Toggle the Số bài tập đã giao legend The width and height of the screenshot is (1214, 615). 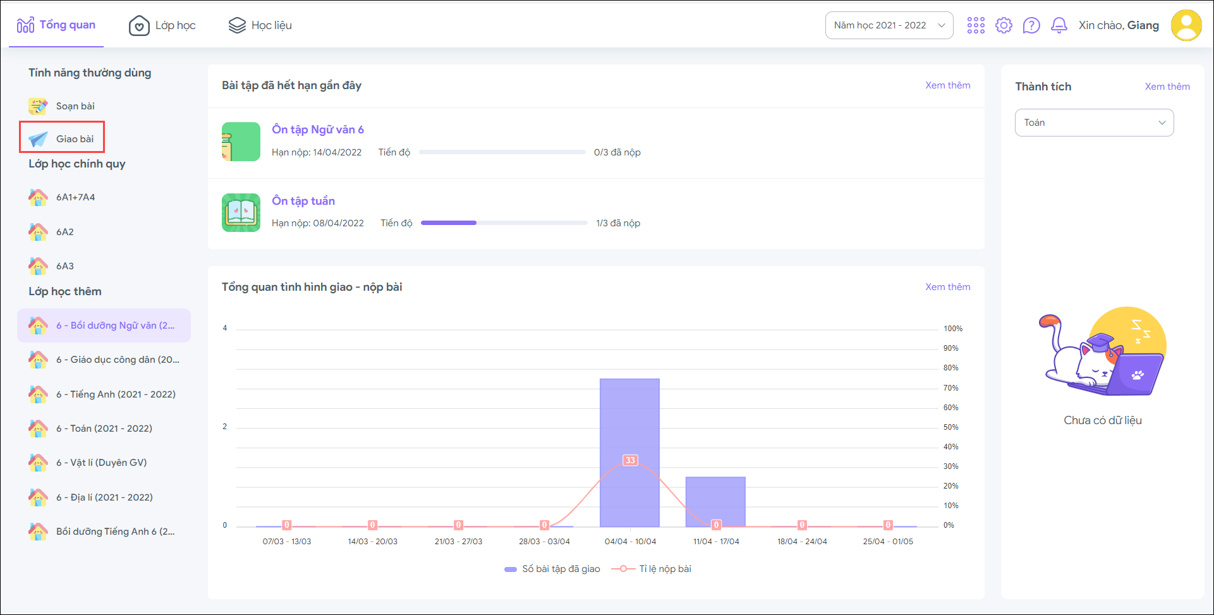click(x=552, y=569)
